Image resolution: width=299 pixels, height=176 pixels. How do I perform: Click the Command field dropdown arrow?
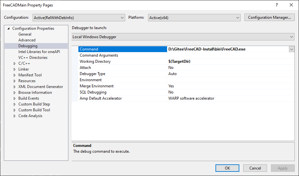pos(292,49)
